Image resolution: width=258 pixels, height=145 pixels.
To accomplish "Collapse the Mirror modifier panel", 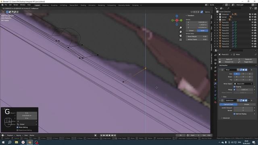I will (220, 70).
